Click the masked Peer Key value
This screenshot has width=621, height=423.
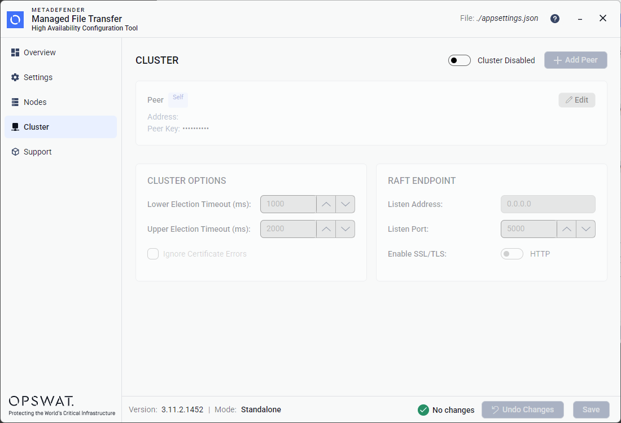[196, 129]
